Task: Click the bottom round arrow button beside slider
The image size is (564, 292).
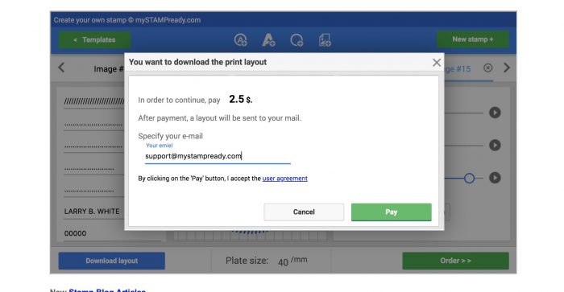Action: (495, 178)
